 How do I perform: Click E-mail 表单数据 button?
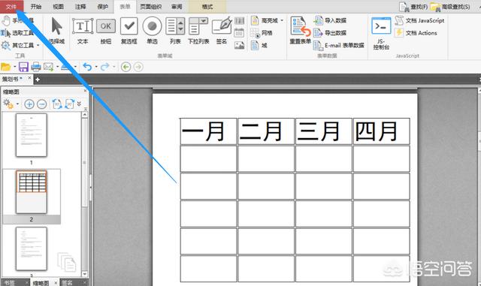point(339,45)
